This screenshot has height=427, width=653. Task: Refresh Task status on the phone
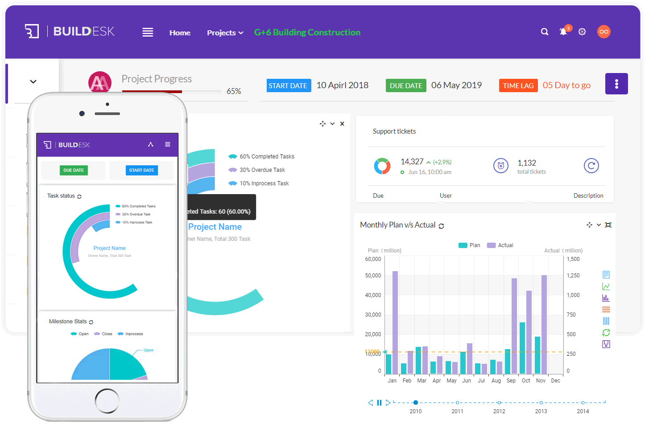[79, 196]
